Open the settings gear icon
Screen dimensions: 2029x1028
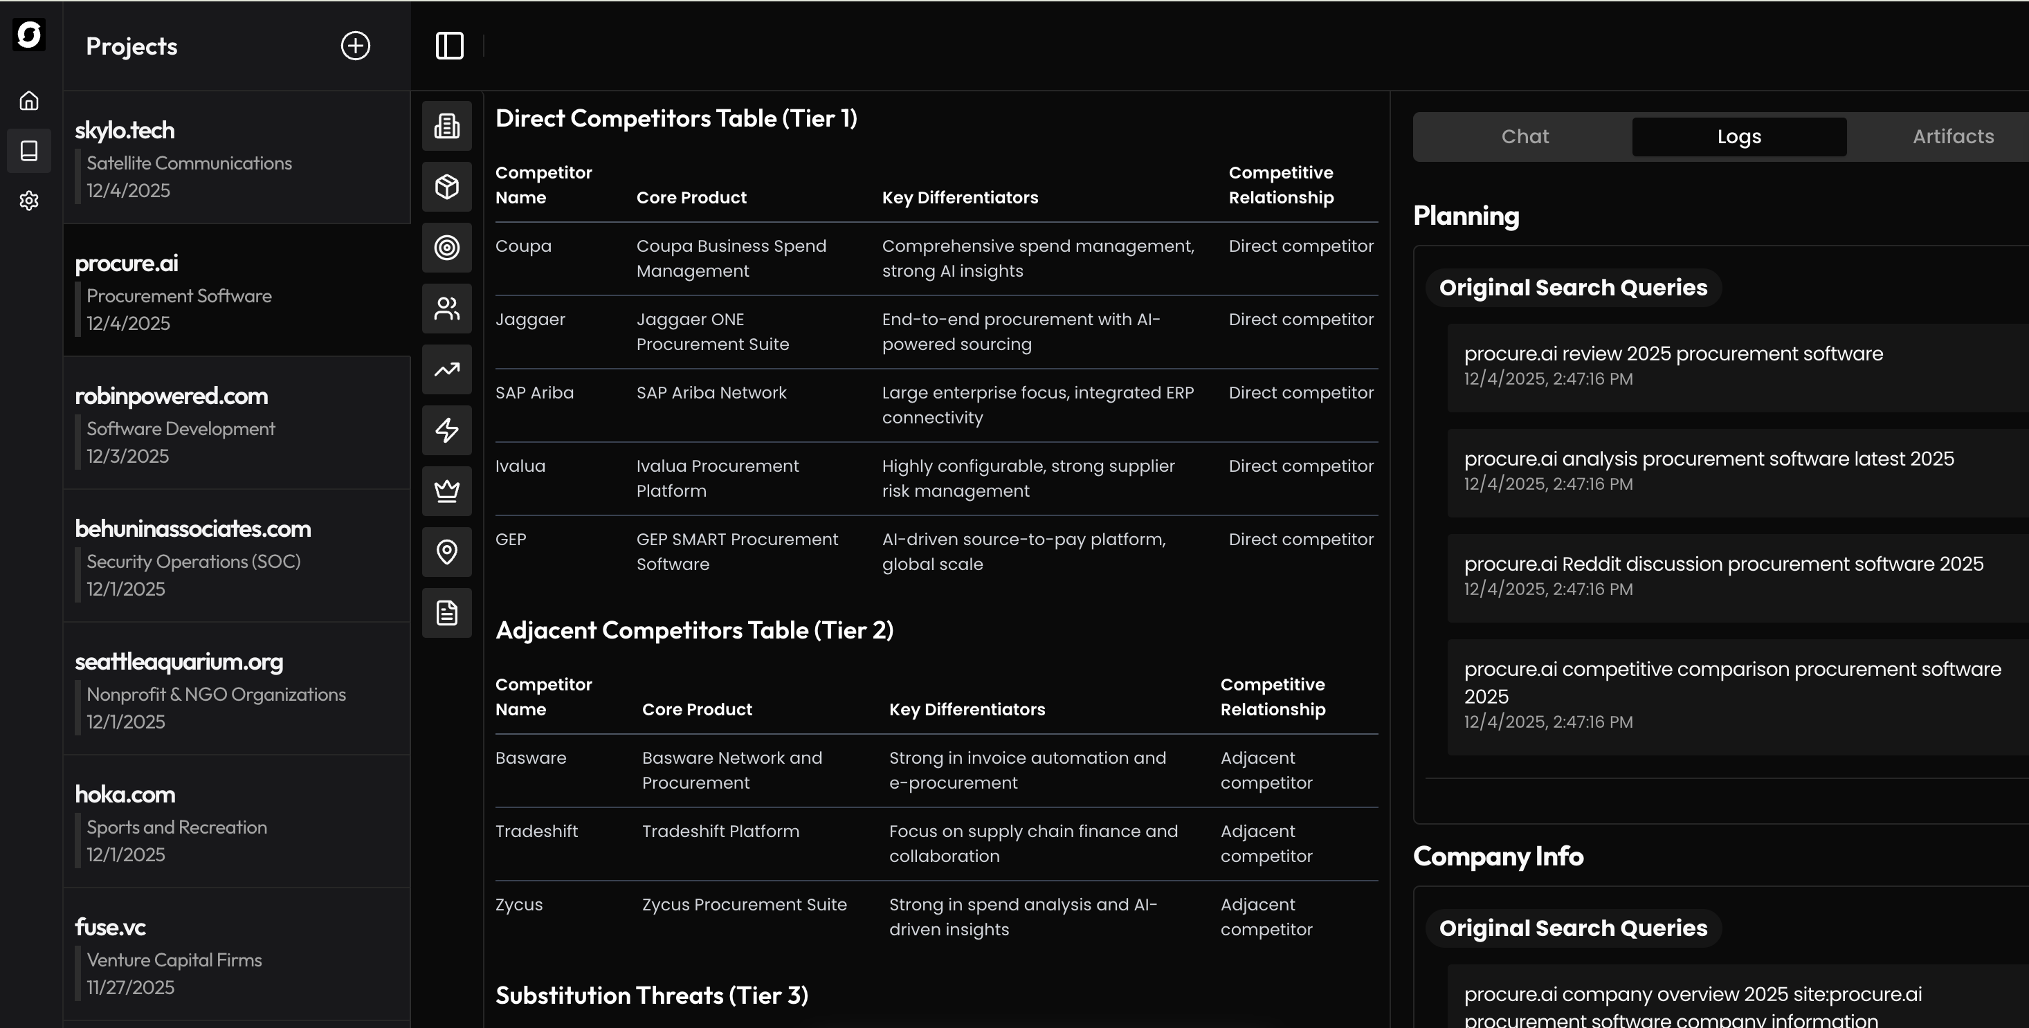[x=29, y=201]
